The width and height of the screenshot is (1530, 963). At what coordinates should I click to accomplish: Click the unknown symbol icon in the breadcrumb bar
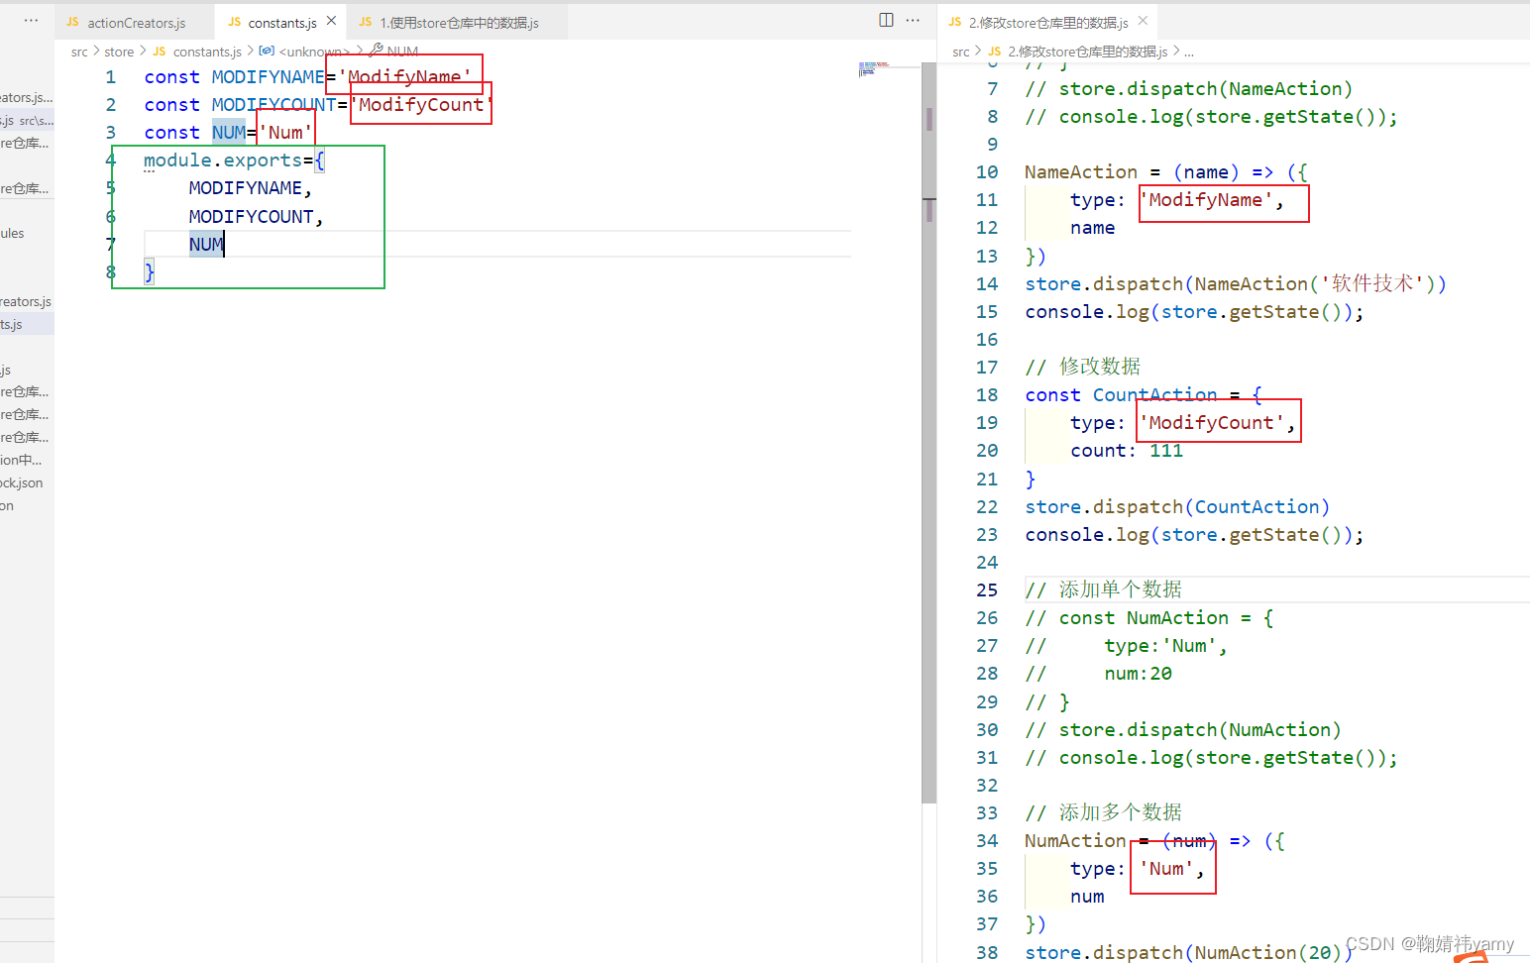click(266, 51)
